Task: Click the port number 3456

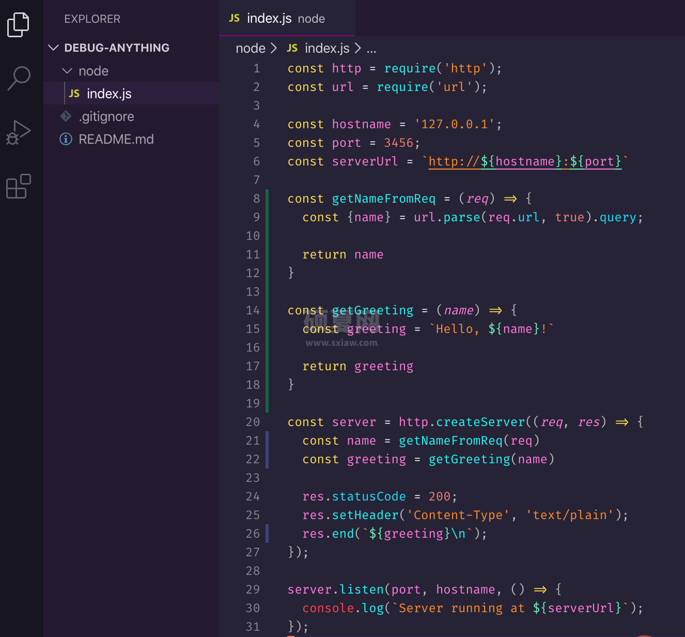Action: pos(399,143)
